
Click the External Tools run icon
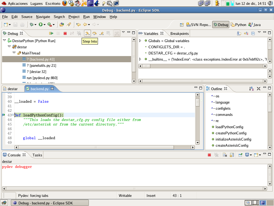click(50, 24)
